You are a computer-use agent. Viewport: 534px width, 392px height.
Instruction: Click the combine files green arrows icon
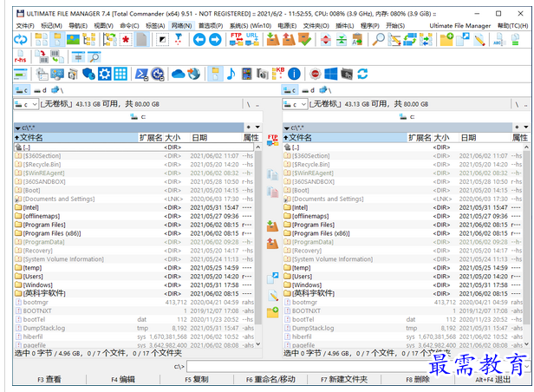click(x=342, y=40)
